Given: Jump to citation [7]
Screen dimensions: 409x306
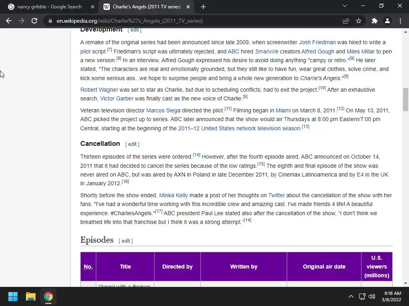Looking at the screenshot, I should pyautogui.click(x=109, y=49).
